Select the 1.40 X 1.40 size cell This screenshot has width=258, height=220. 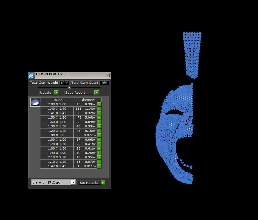[57, 109]
